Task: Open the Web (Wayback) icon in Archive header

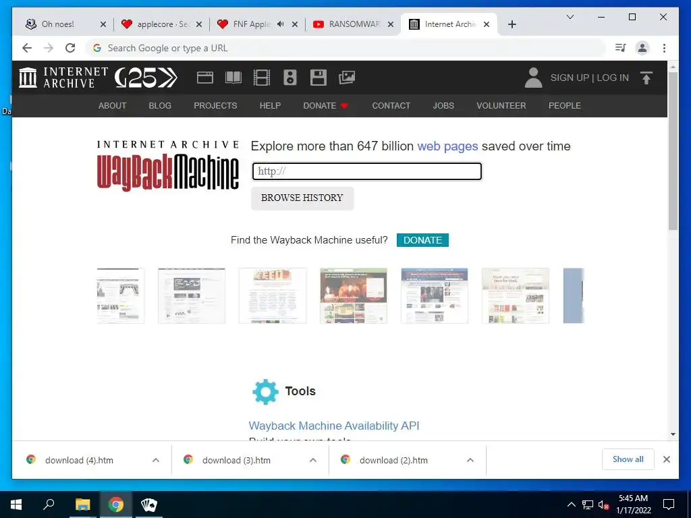Action: (x=205, y=78)
